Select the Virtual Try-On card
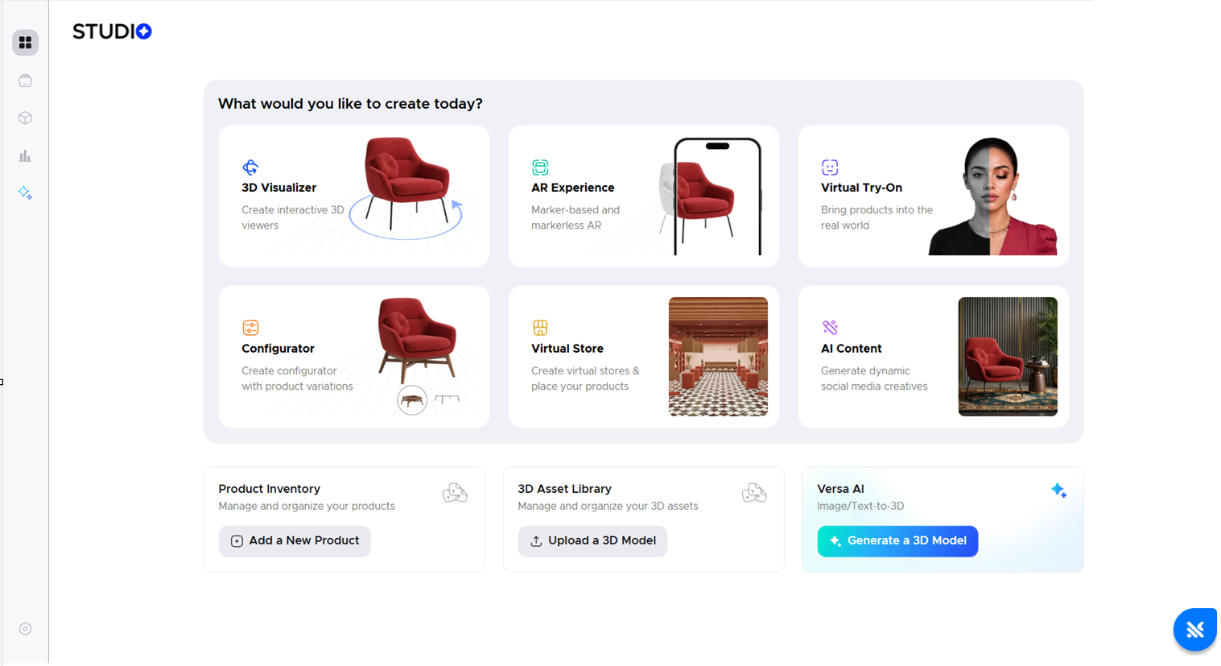 pos(934,196)
